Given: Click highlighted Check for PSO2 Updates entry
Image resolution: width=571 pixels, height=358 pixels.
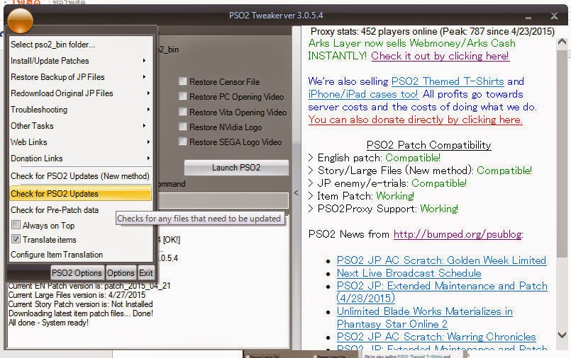Looking at the screenshot, I should coord(80,194).
